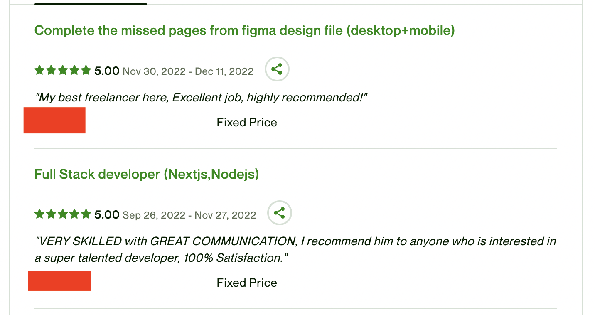Click red block below figma job review
This screenshot has height=315, width=595.
tap(54, 120)
